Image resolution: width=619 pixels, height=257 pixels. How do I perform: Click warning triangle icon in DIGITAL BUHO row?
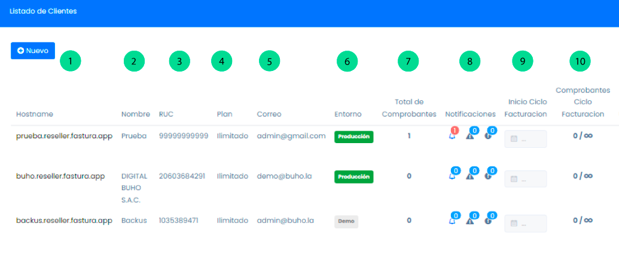[470, 176]
